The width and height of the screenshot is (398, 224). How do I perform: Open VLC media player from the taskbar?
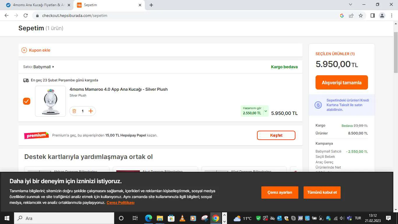(x=182, y=218)
